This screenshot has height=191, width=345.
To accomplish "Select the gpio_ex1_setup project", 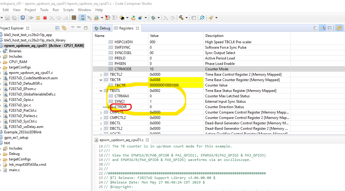I will coord(16,138).
